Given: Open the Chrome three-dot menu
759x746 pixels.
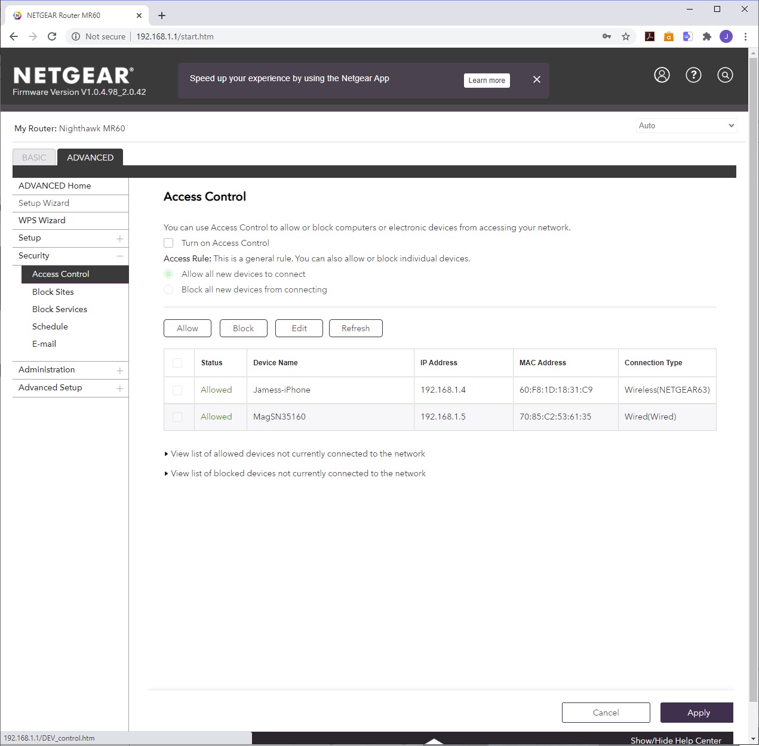Looking at the screenshot, I should point(745,36).
